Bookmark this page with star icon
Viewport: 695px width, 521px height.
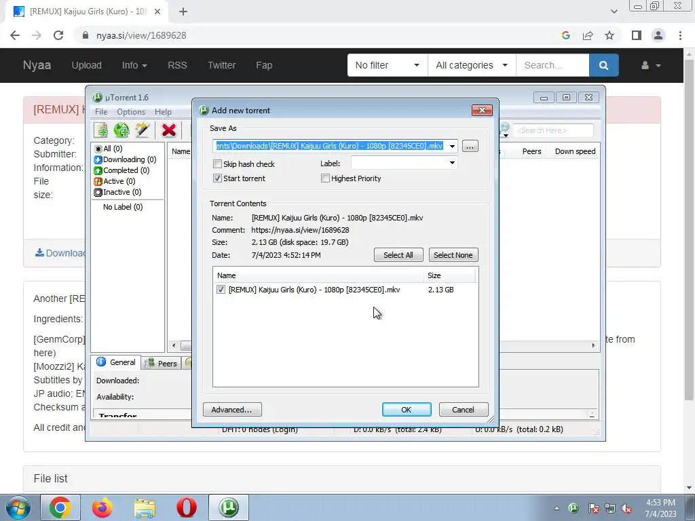(x=609, y=35)
